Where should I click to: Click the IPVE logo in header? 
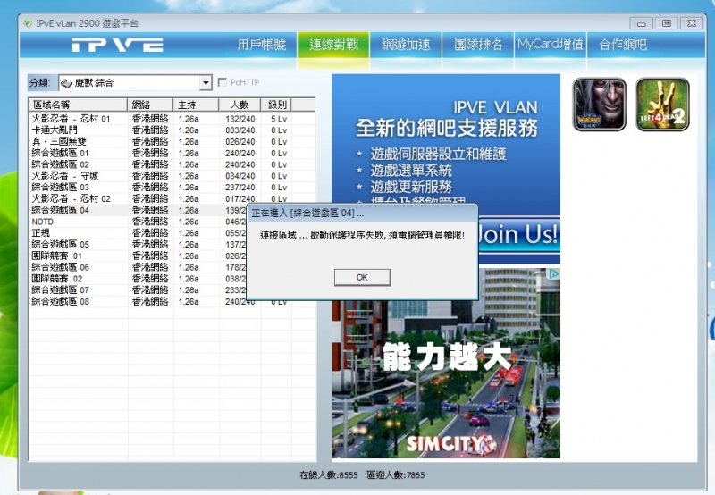point(118,45)
